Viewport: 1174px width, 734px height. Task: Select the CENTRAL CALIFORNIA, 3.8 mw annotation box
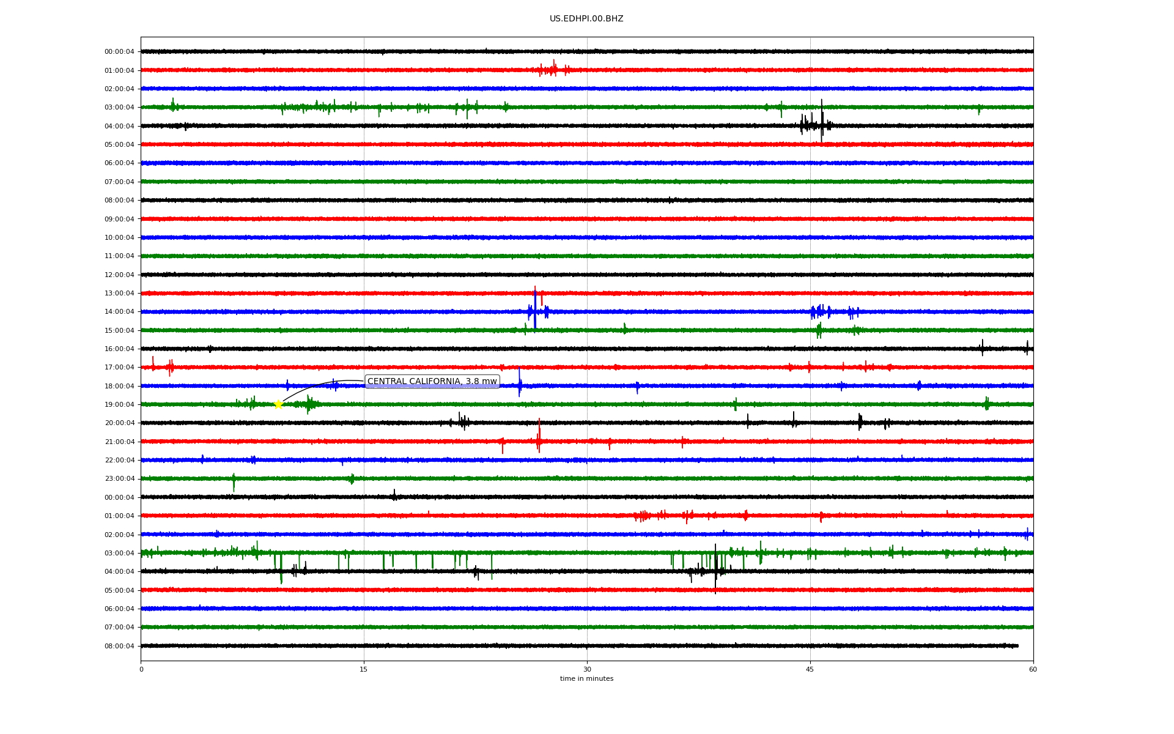432,382
